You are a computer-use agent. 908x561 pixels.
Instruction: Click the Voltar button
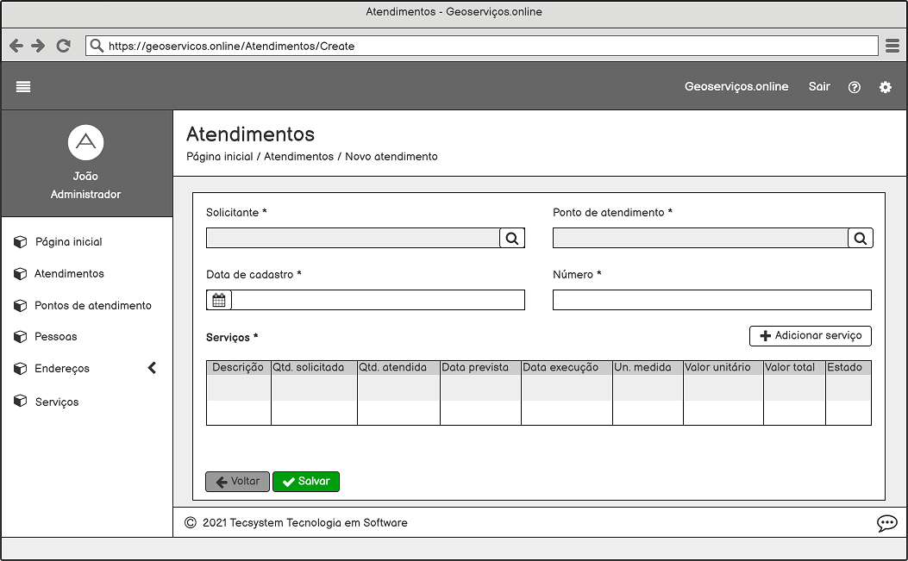(x=237, y=482)
